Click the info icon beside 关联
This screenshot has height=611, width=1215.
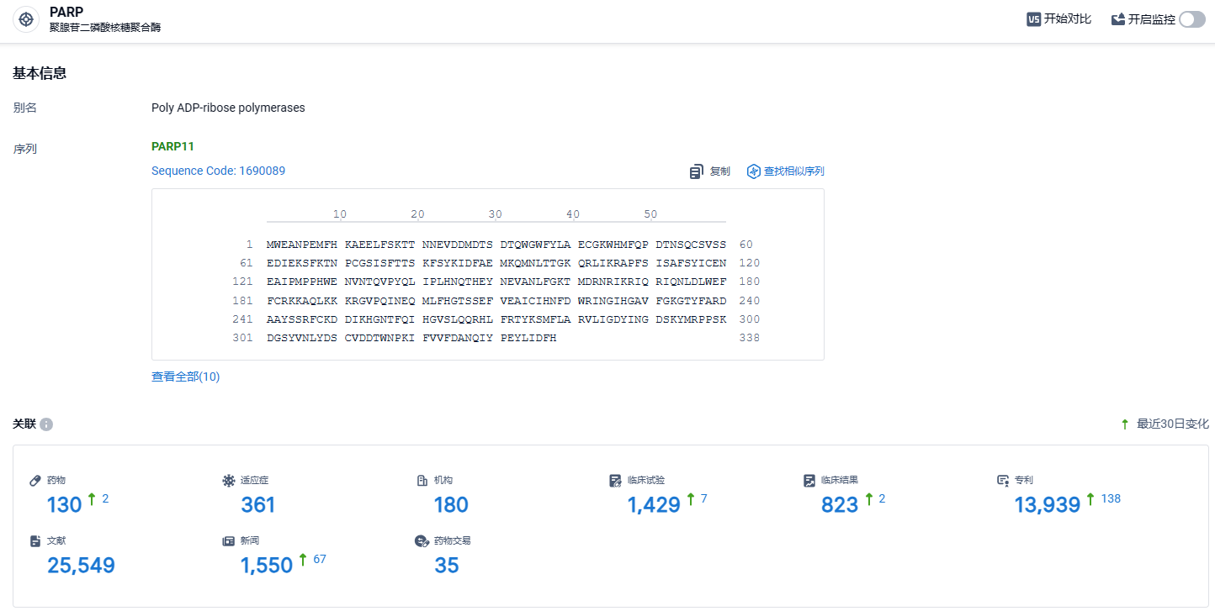[x=46, y=424]
